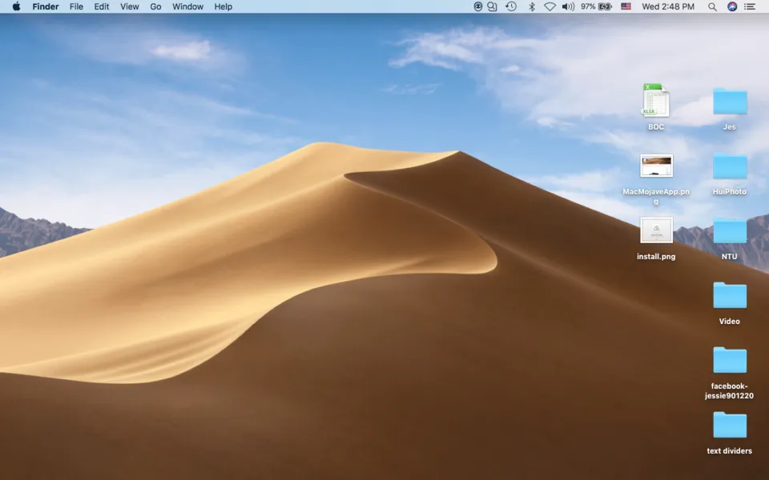Viewport: 769px width, 480px height.
Task: Open the Apple menu
Action: [16, 6]
